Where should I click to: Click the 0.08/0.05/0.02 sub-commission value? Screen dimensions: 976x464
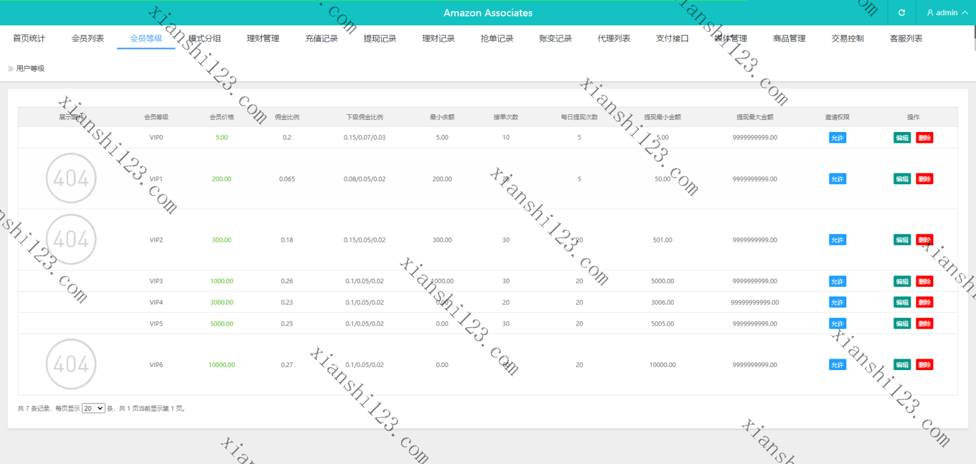coord(365,179)
